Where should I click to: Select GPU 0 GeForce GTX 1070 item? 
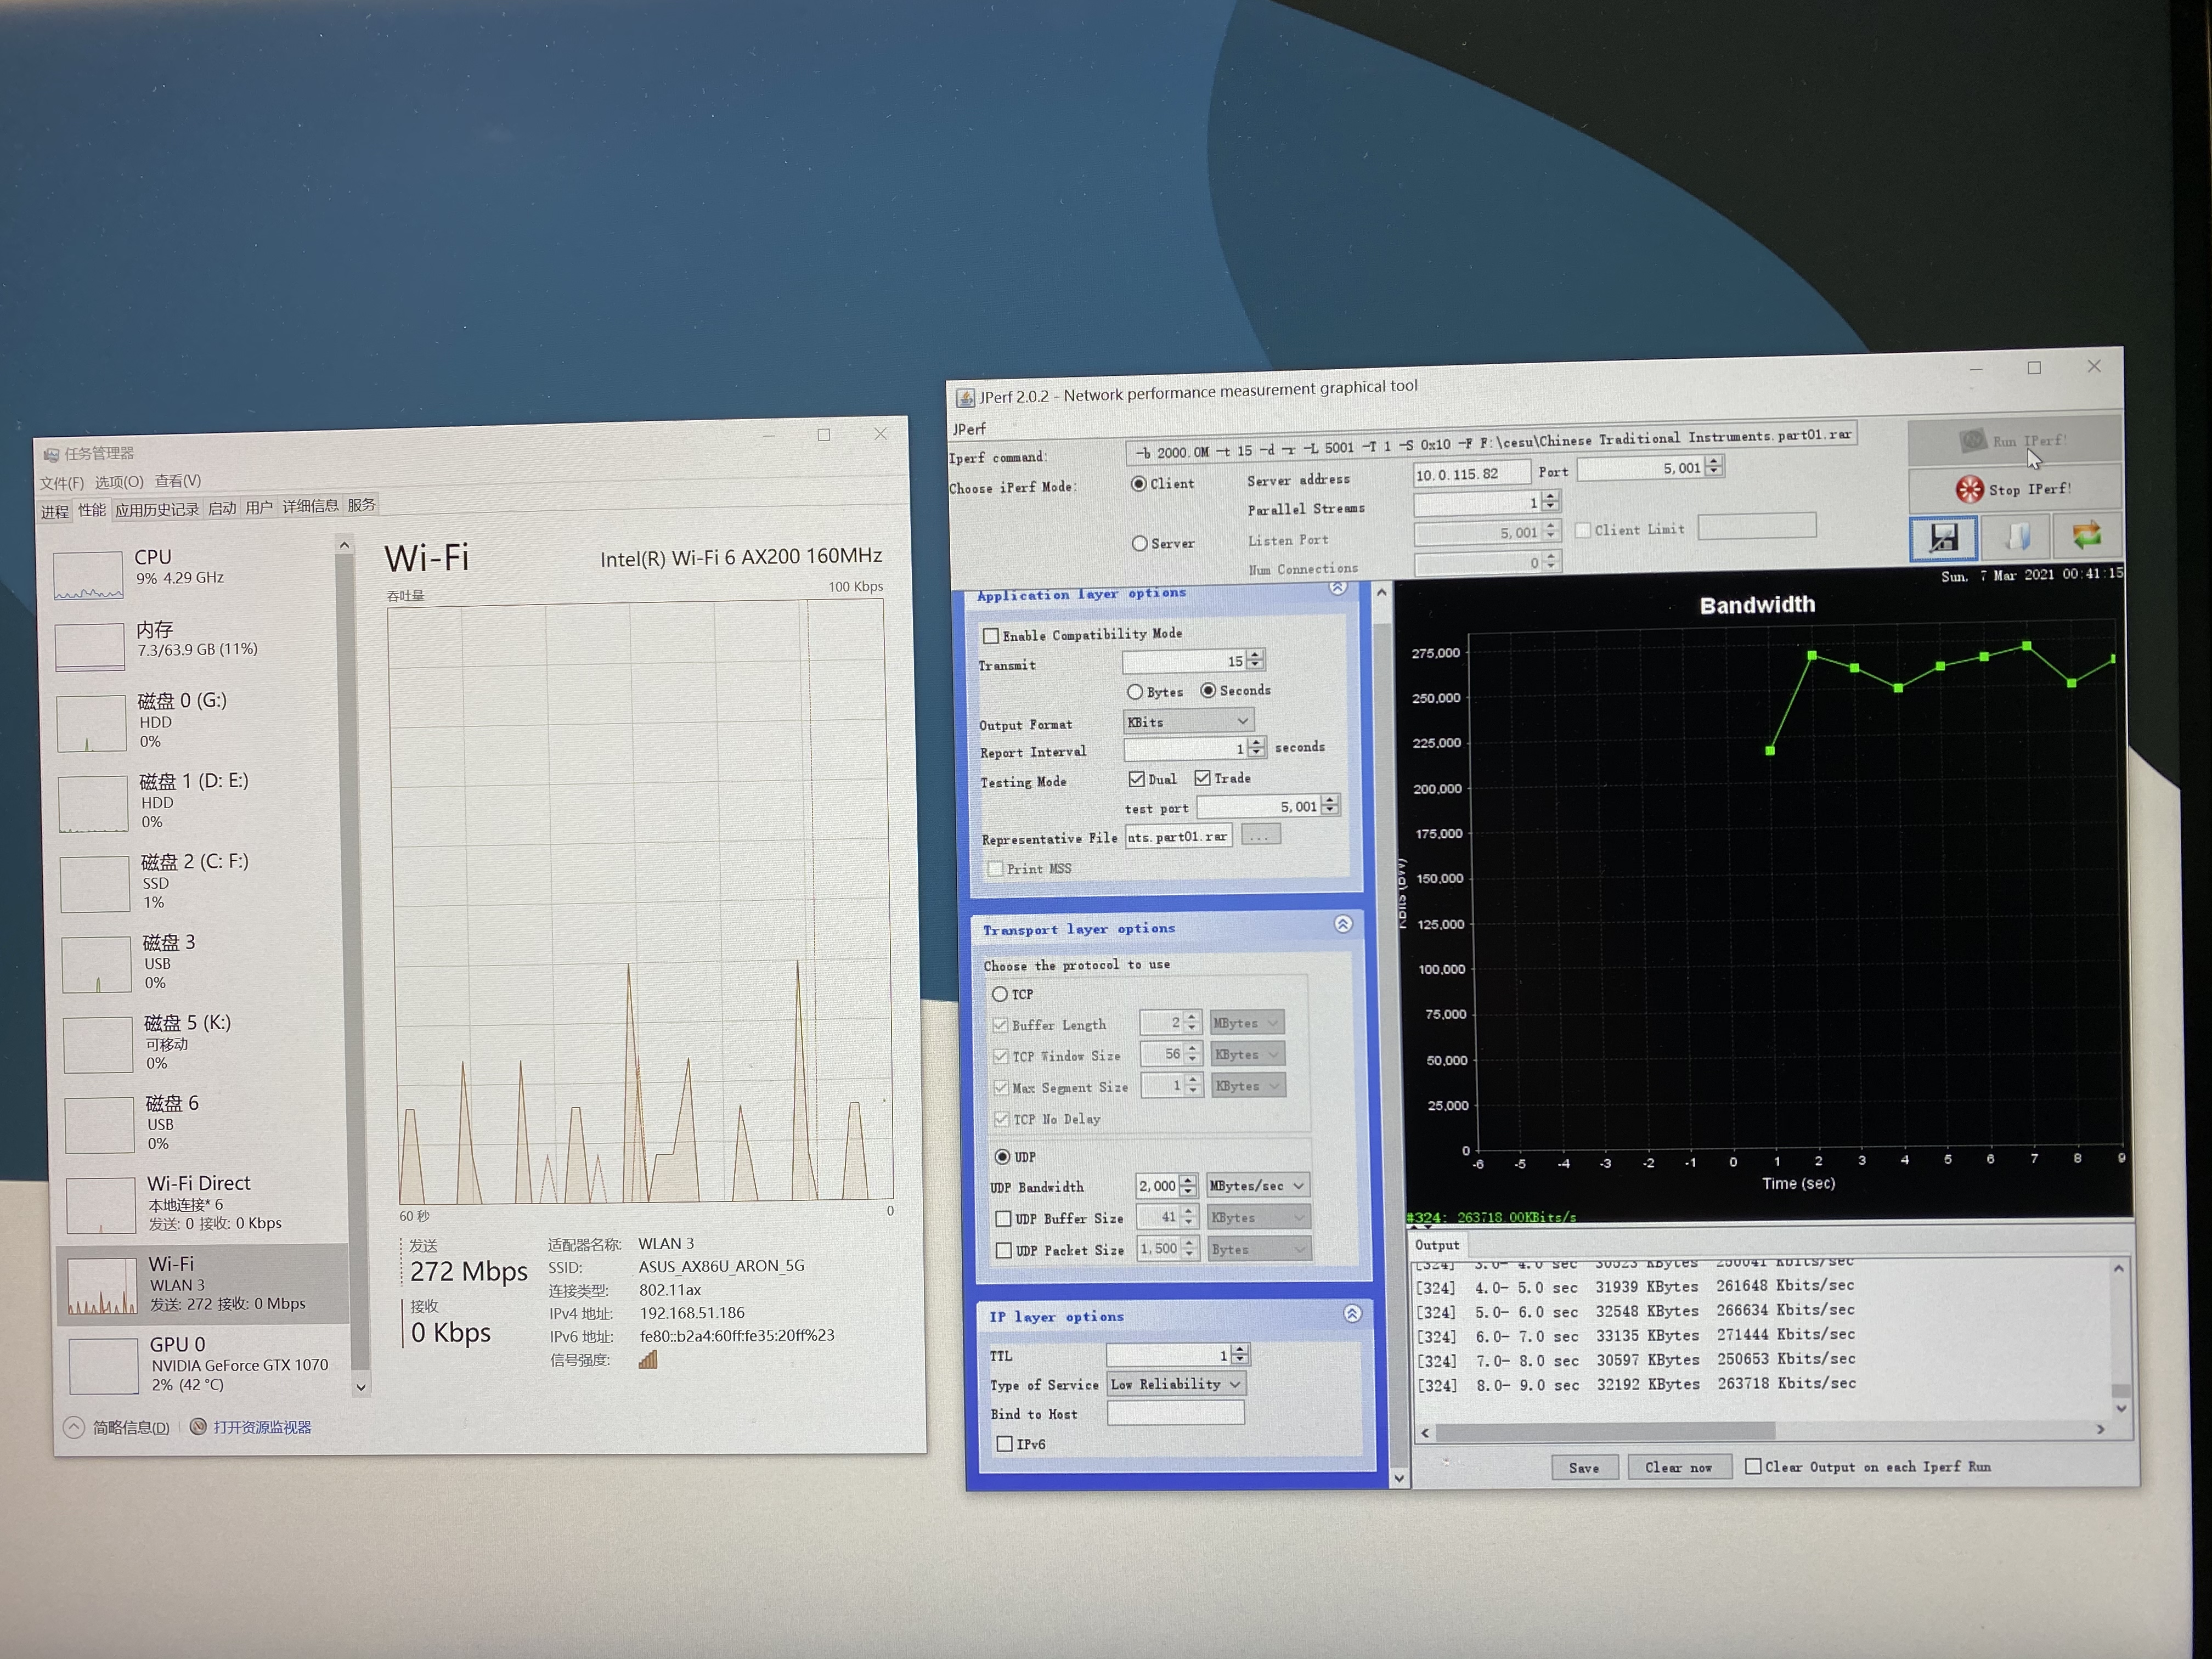coord(206,1365)
